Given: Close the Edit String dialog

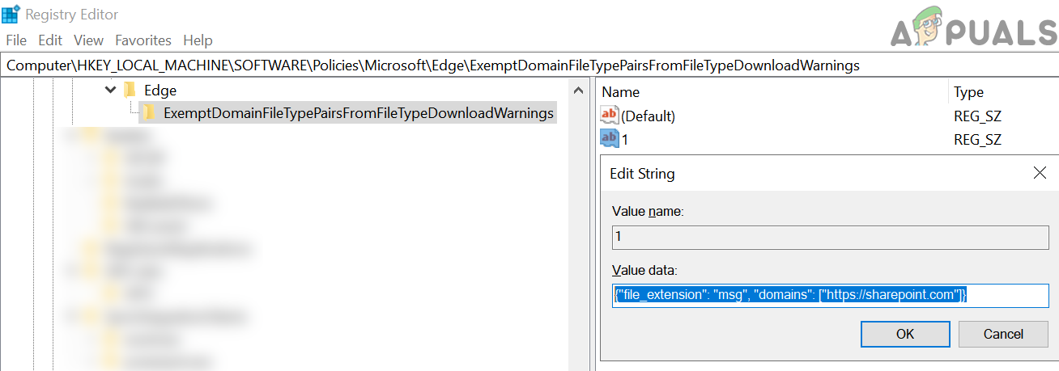Looking at the screenshot, I should (1040, 173).
